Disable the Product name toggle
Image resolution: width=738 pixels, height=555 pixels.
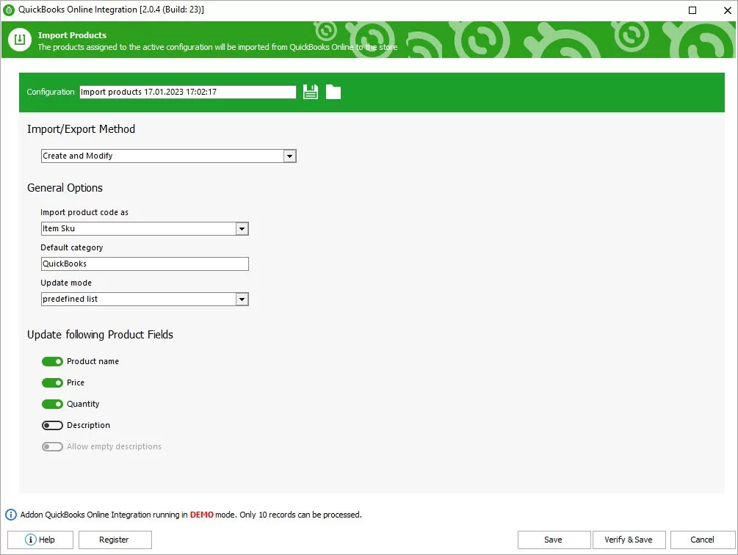pos(52,361)
